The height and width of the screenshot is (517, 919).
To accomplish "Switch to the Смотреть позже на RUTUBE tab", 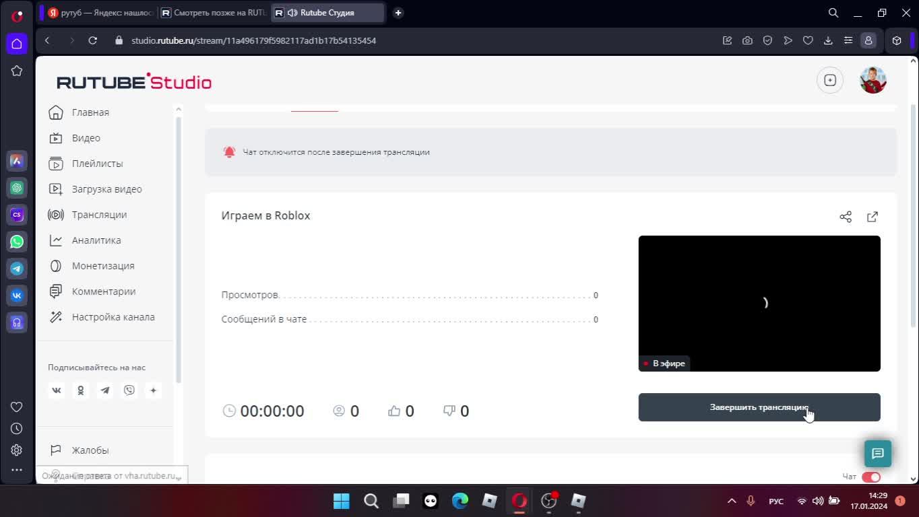I will pos(214,13).
